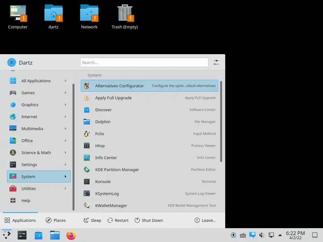Image resolution: width=323 pixels, height=242 pixels.
Task: Expand the Utilities category arrow
Action: point(66,188)
